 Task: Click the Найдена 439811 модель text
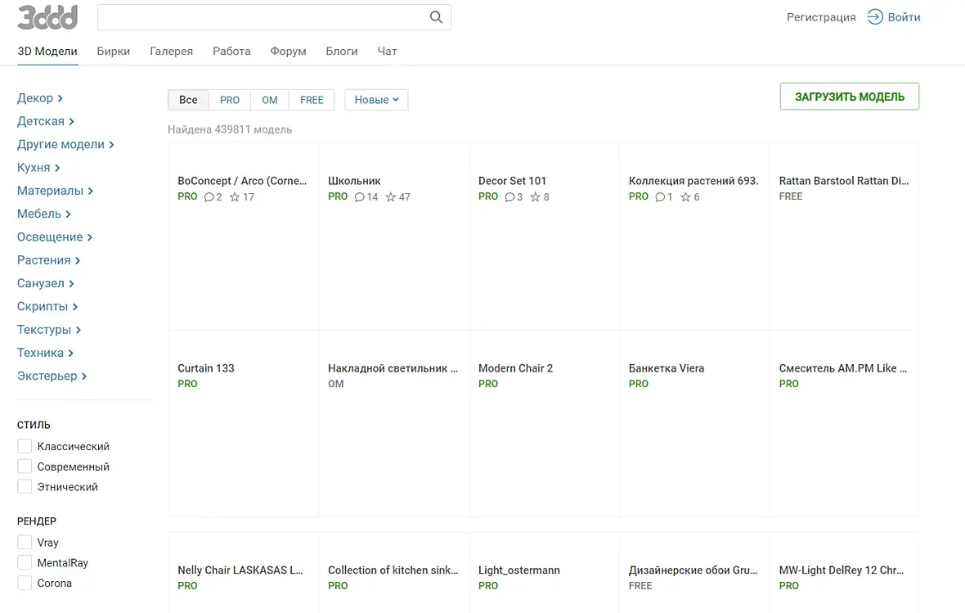coord(230,129)
